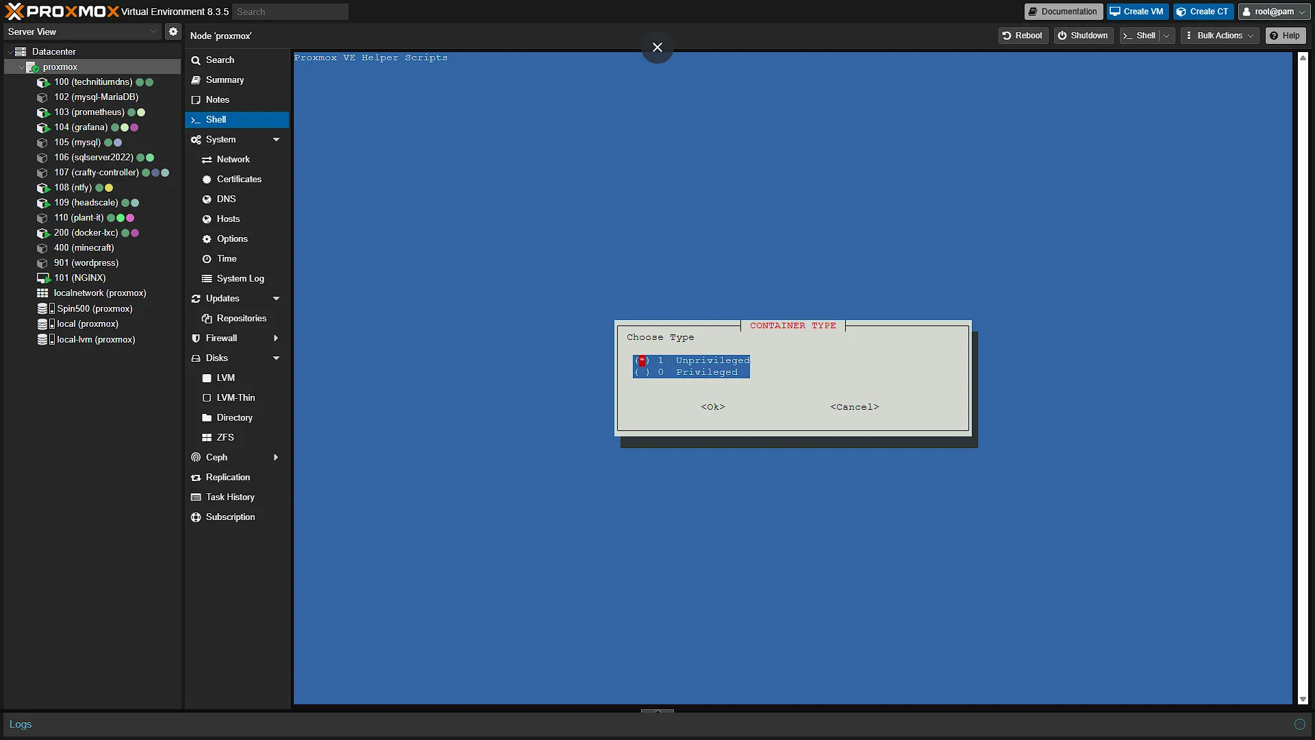Click the Proxmox logo

coord(62,12)
